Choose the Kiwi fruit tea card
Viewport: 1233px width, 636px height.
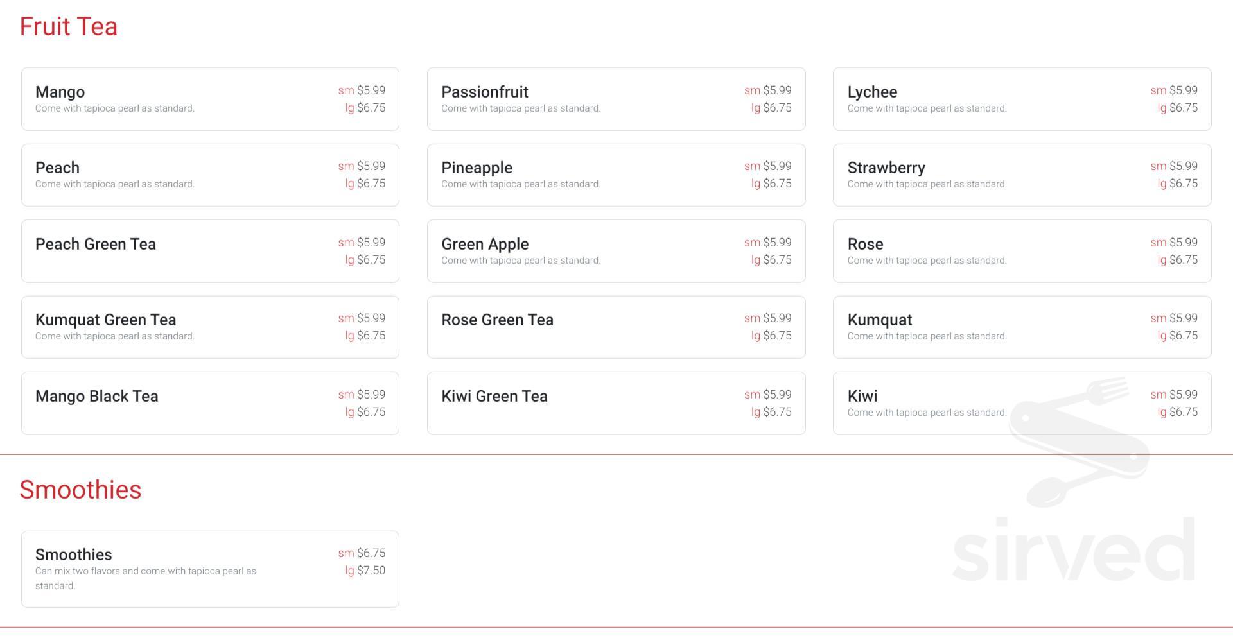[1022, 403]
